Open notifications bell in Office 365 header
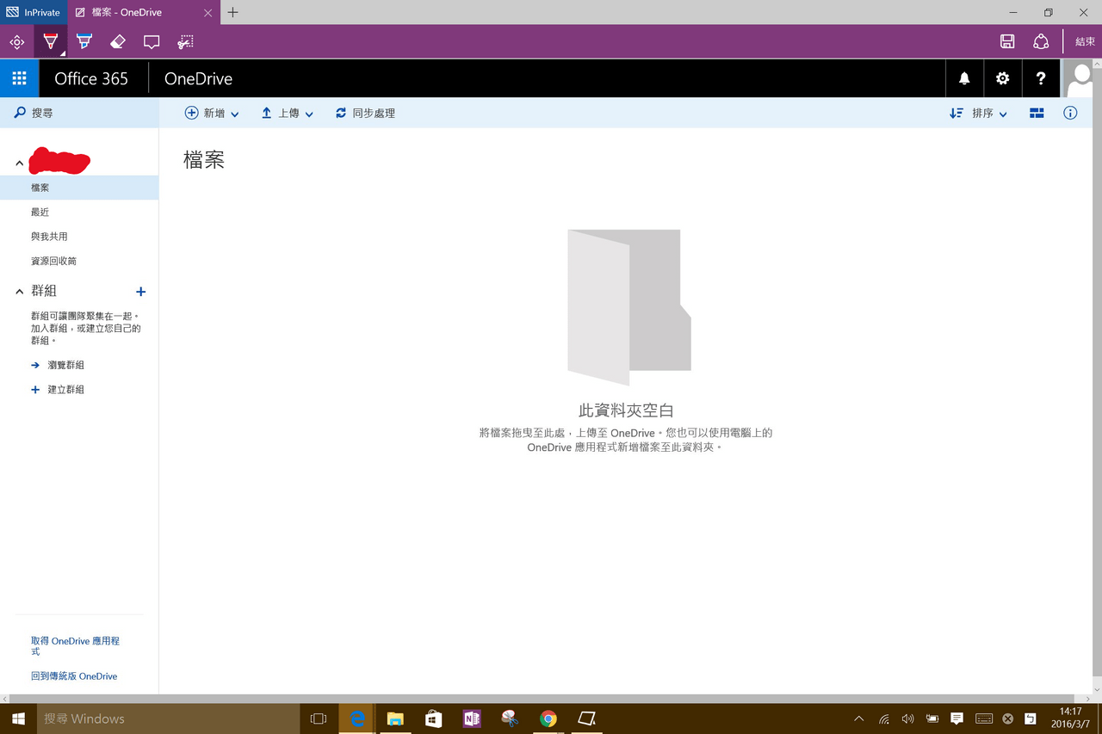This screenshot has width=1102, height=734. coord(964,78)
